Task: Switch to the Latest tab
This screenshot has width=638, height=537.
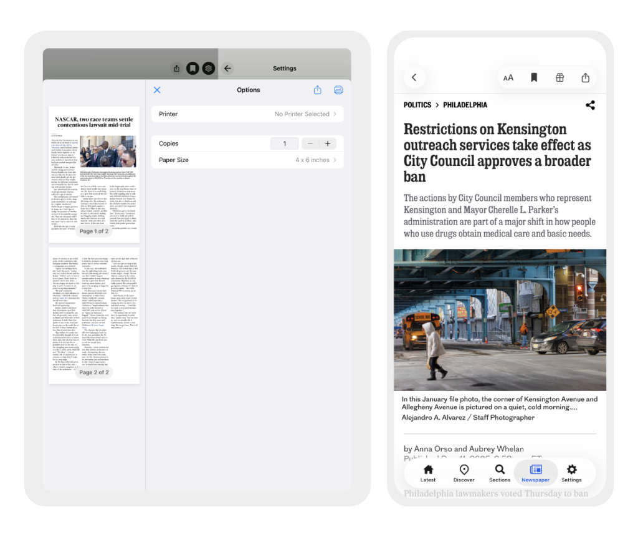Action: (x=428, y=473)
